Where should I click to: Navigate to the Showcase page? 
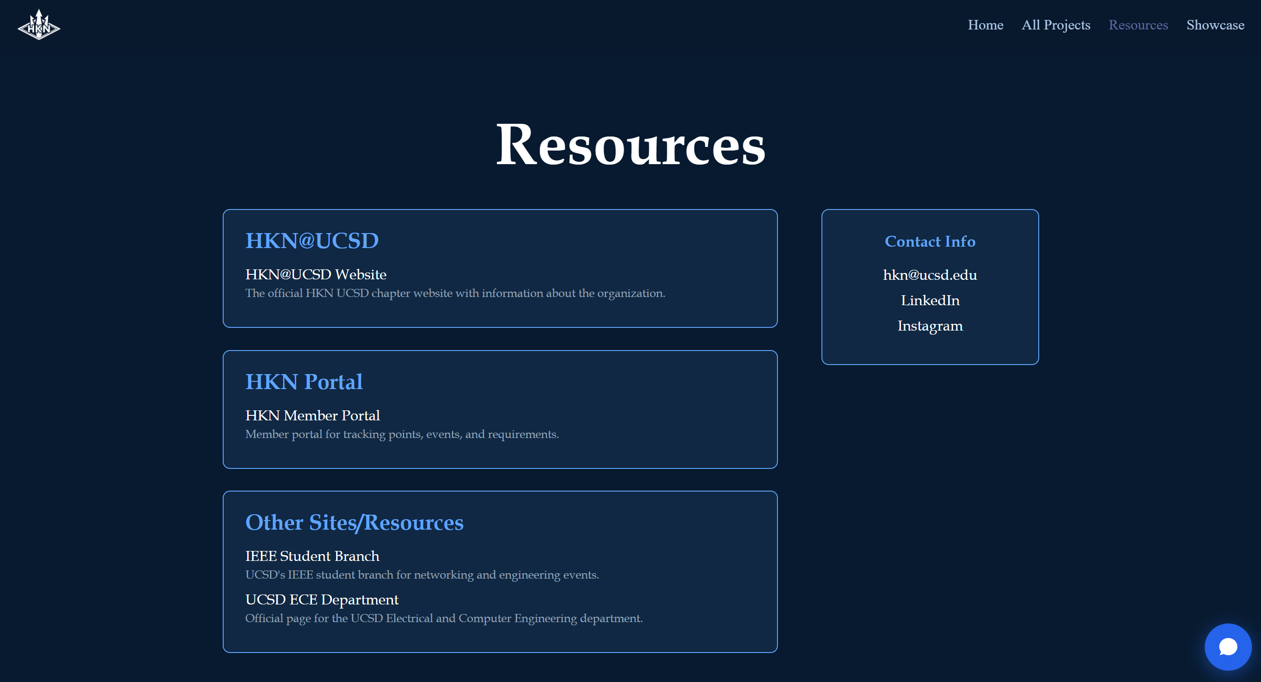coord(1215,25)
